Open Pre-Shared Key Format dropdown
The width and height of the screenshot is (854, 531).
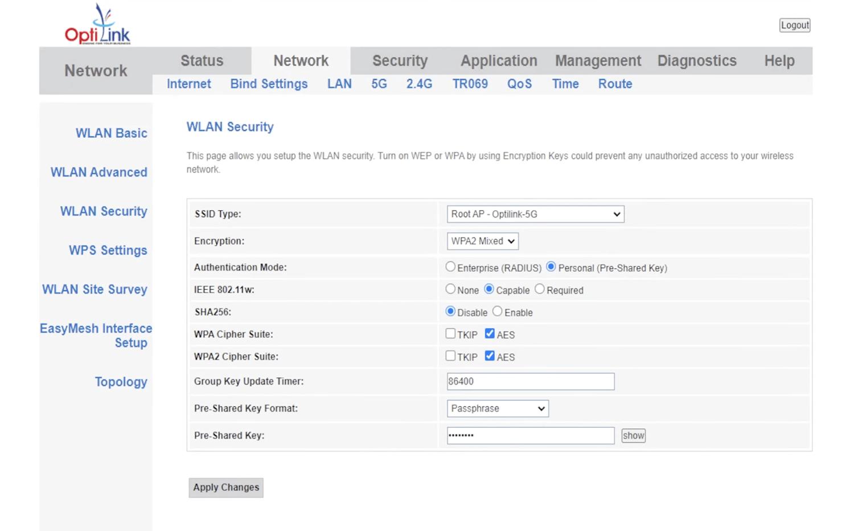tap(498, 409)
